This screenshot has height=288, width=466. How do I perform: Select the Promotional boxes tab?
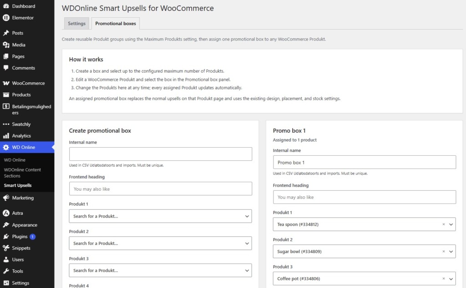tap(116, 24)
